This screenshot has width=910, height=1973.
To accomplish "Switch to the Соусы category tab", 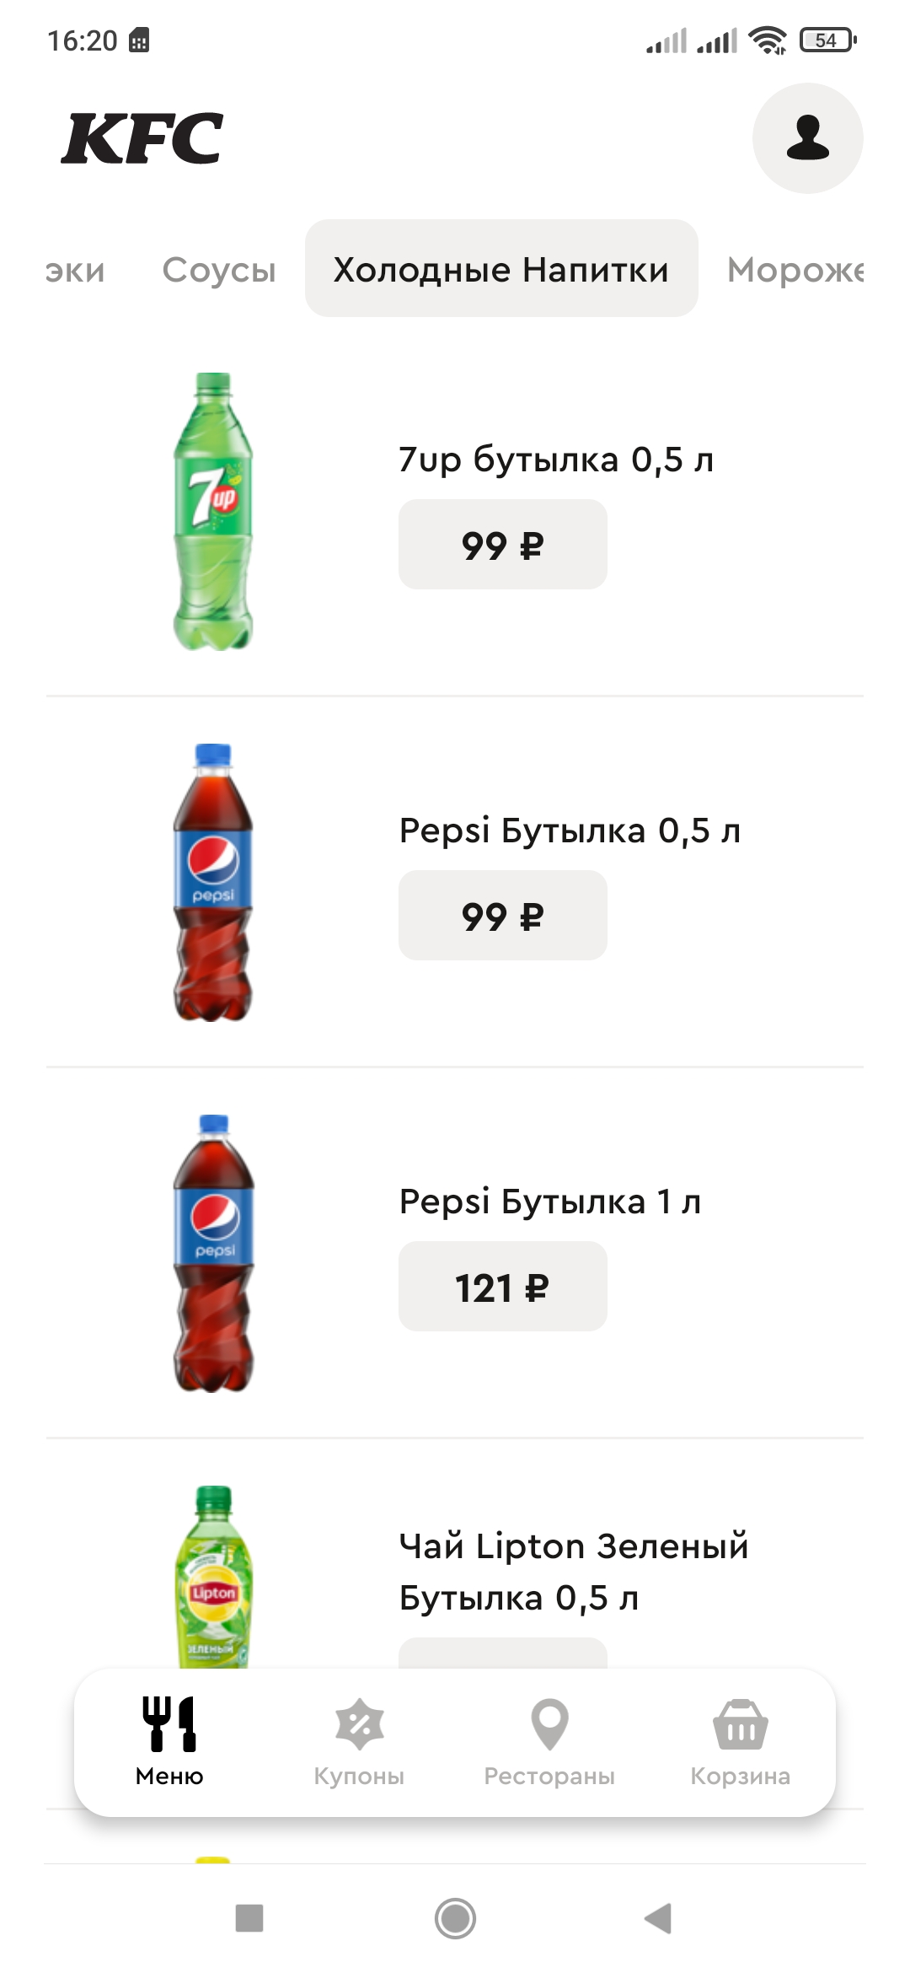I will pyautogui.click(x=219, y=270).
